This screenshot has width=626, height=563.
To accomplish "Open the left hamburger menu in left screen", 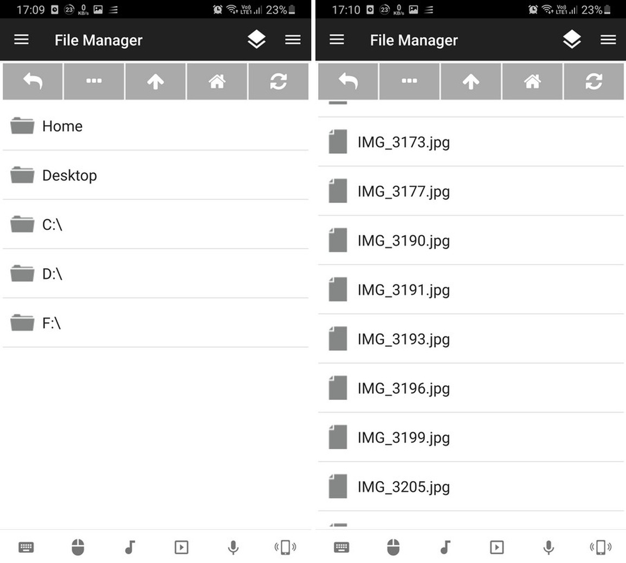I will pos(22,40).
